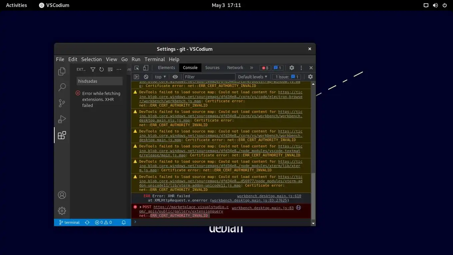
Task: Activate DevTools inspect element picker
Action: point(137,68)
